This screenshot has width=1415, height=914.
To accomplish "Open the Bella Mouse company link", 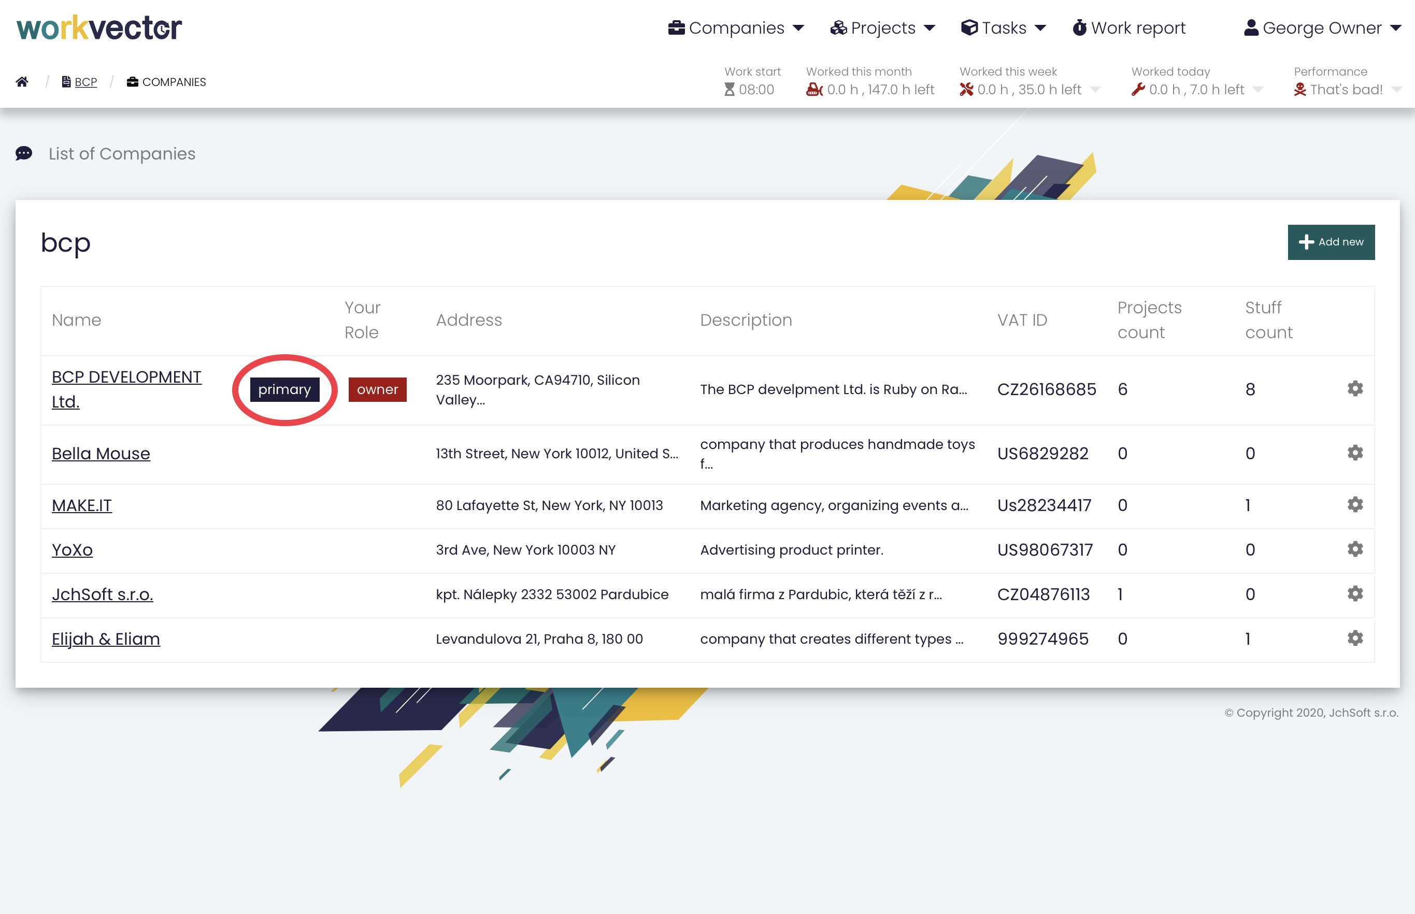I will [x=101, y=454].
